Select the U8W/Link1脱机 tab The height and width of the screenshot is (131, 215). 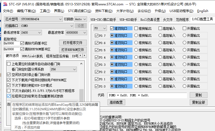pos(32,56)
